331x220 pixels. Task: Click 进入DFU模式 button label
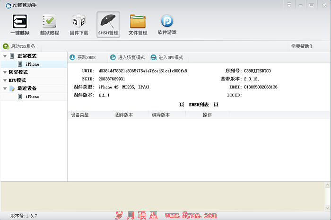[x=171, y=57]
